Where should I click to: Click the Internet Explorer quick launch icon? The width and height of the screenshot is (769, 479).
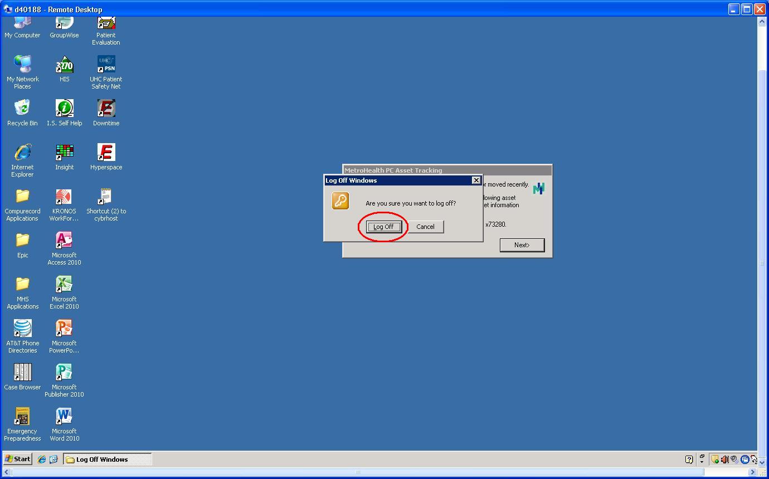pyautogui.click(x=42, y=460)
